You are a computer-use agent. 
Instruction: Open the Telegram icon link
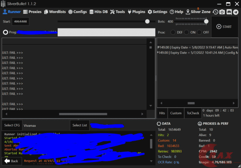coord(236,12)
